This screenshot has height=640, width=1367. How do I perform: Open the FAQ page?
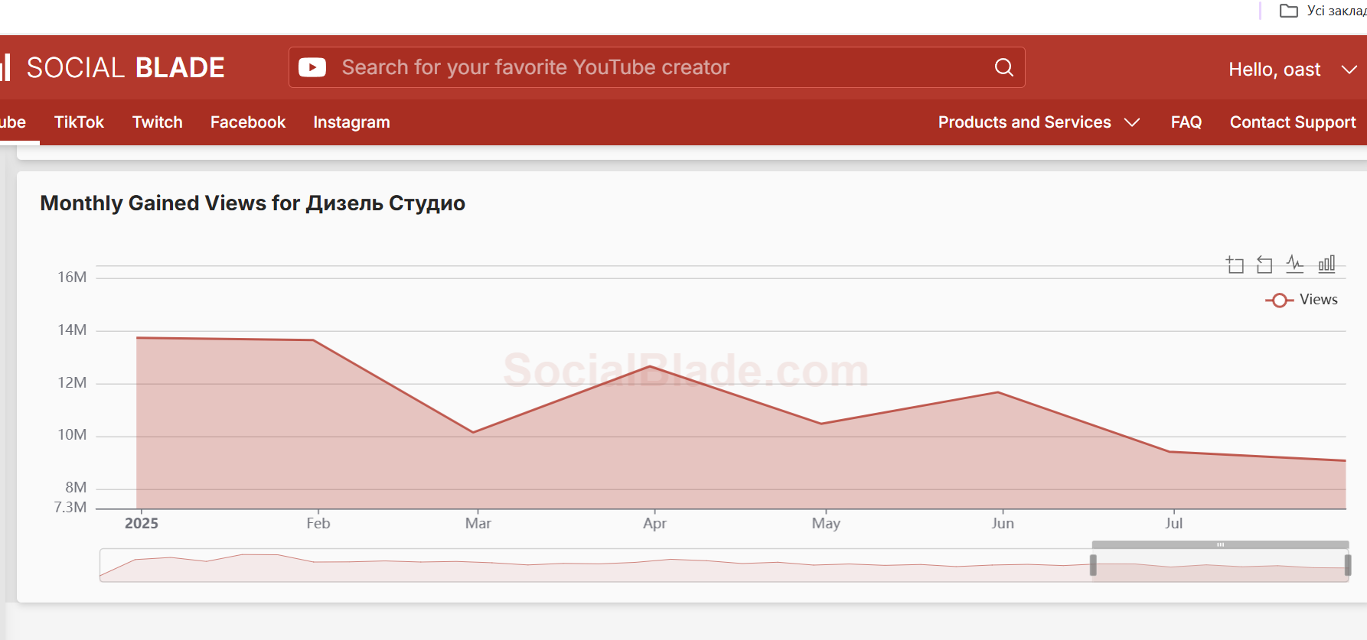(1186, 122)
